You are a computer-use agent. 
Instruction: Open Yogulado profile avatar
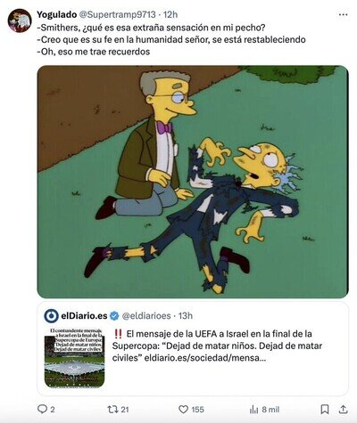tap(20, 20)
